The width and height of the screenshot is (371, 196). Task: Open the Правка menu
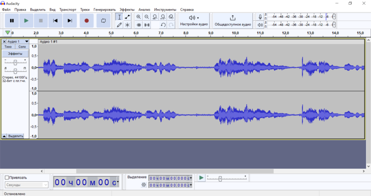[20, 10]
